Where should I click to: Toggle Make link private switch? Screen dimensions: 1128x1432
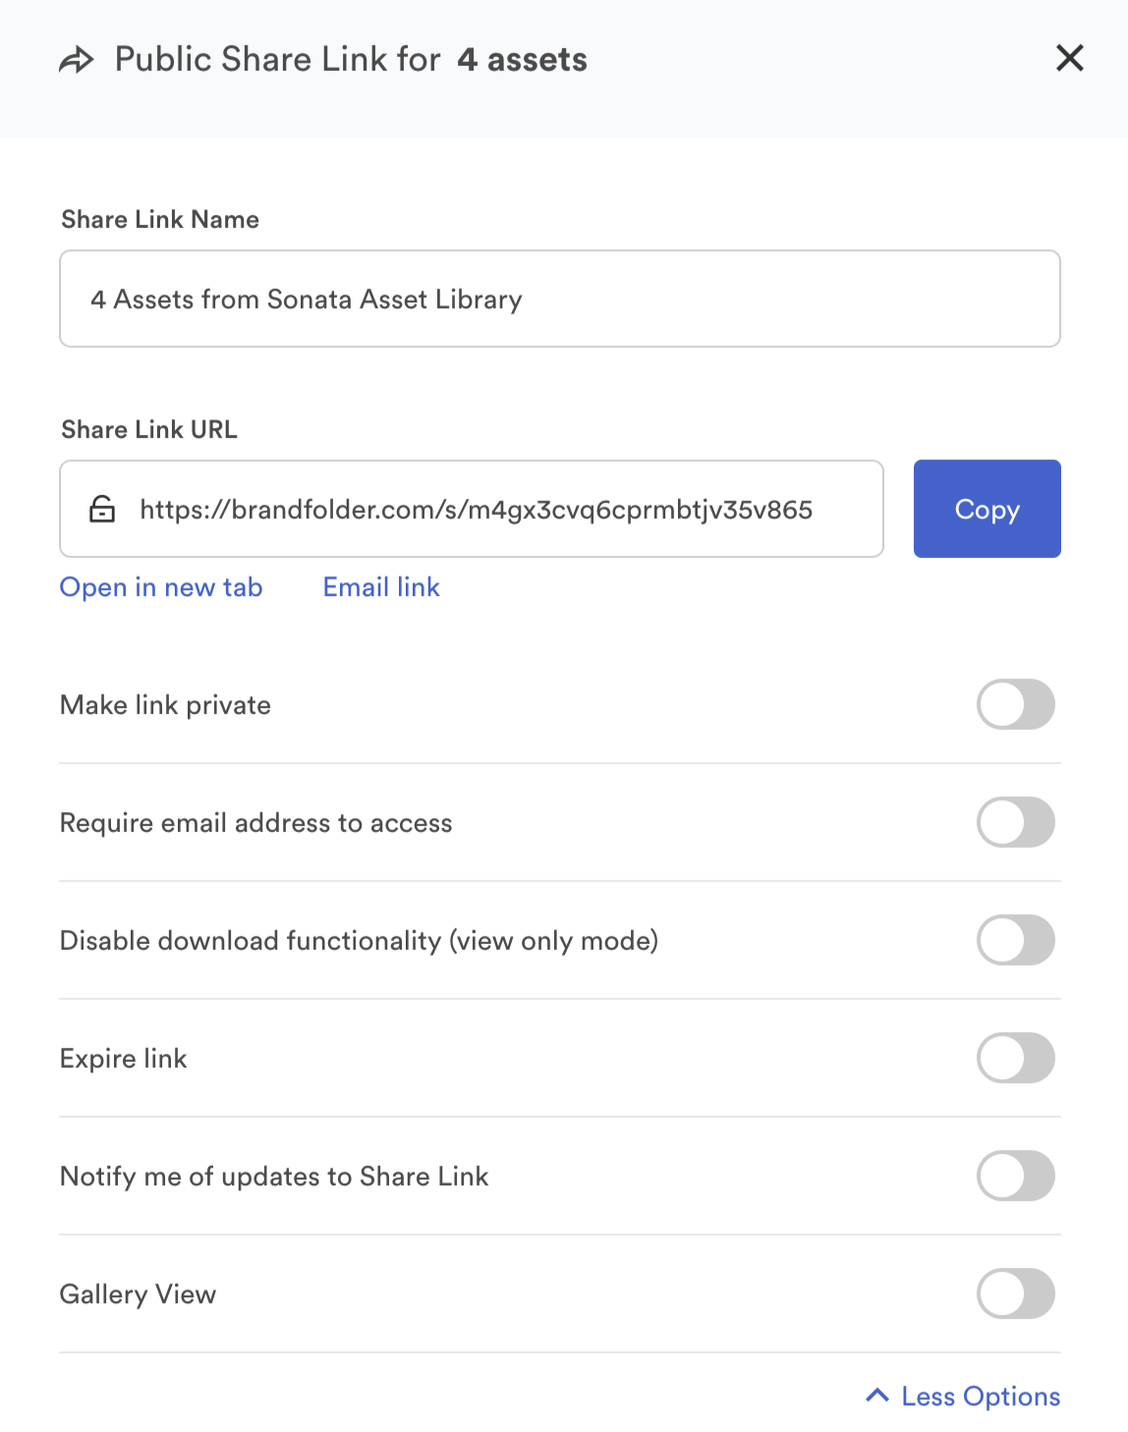(x=1016, y=704)
